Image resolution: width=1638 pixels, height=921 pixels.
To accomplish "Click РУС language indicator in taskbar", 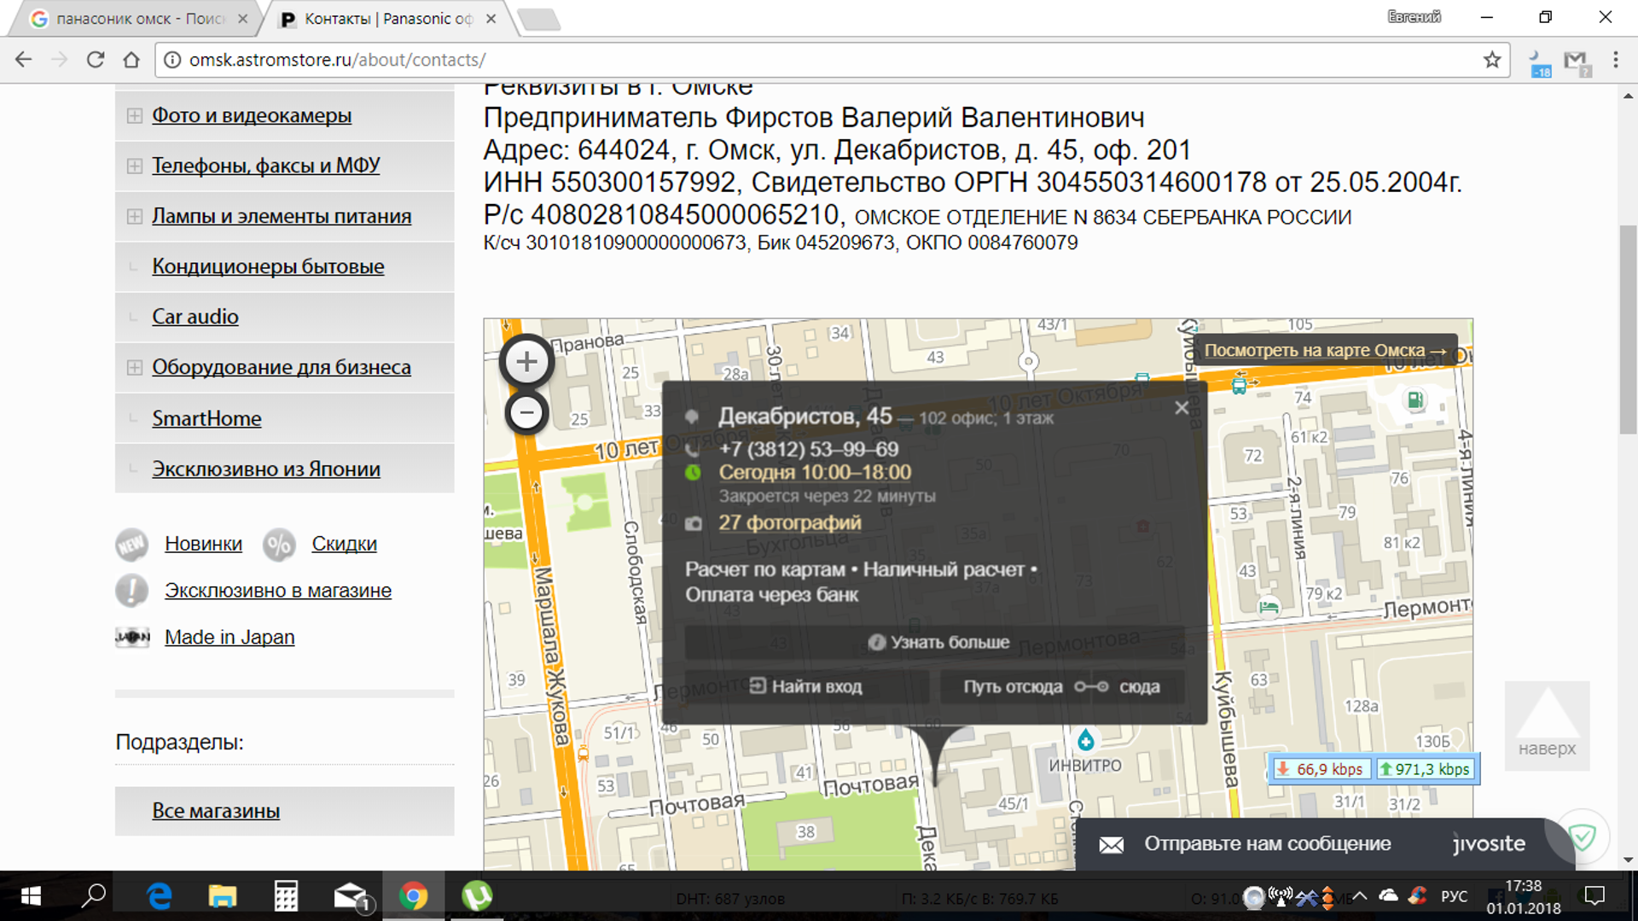I will pos(1454,896).
